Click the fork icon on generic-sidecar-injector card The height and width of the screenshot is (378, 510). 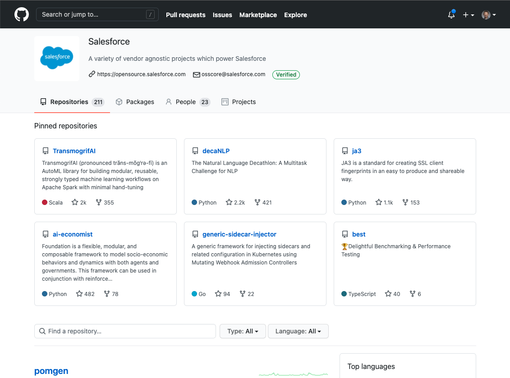click(242, 293)
